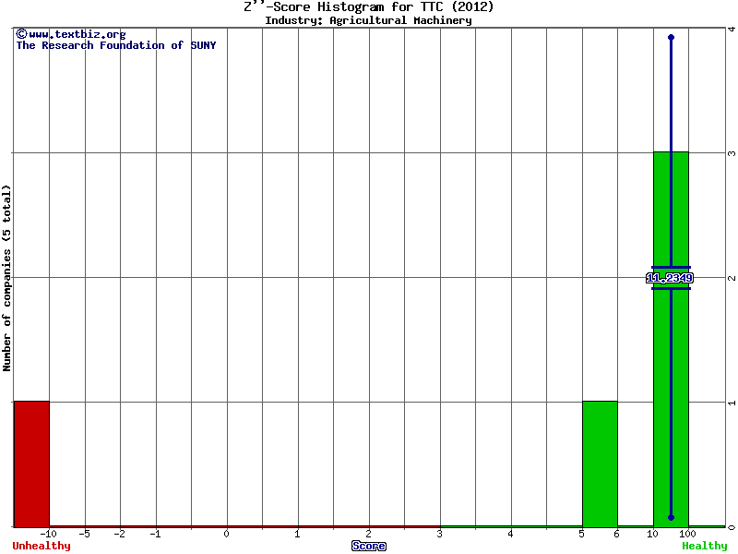Click the green Healthy label

pyautogui.click(x=704, y=546)
